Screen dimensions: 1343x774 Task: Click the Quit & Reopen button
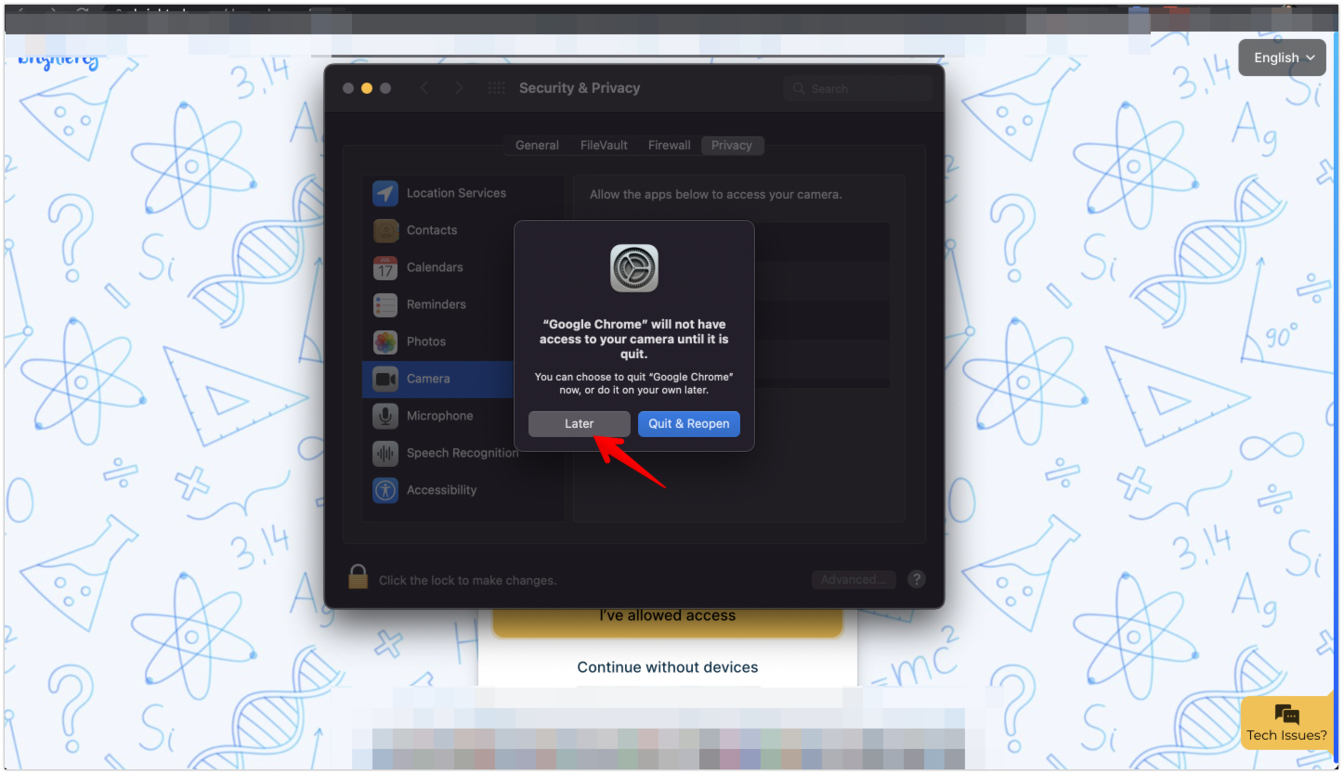688,423
